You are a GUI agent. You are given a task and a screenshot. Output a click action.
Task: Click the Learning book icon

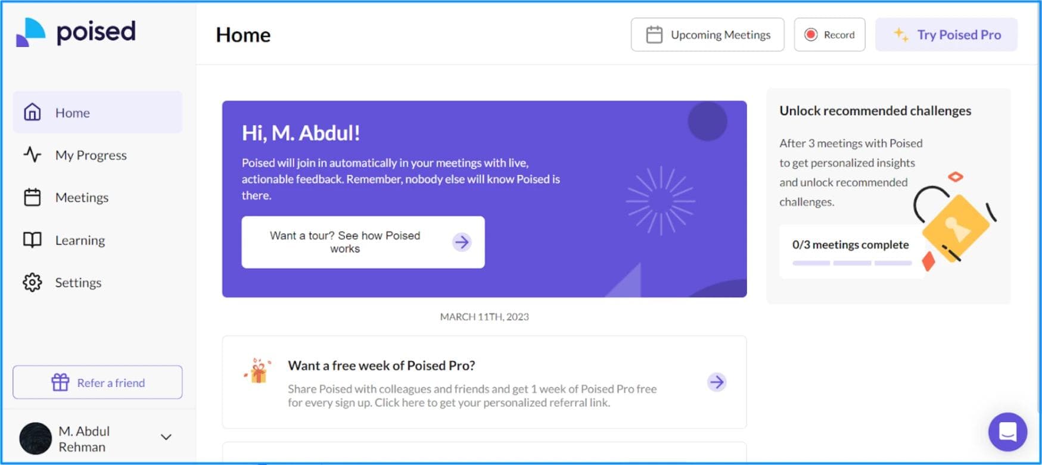[x=32, y=240]
